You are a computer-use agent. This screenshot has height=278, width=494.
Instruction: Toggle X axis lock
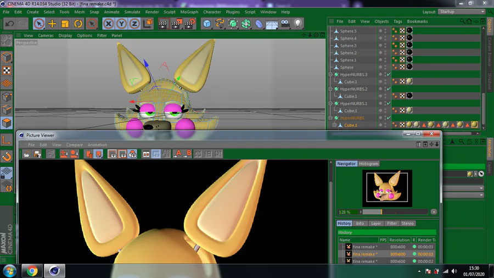point(108,24)
